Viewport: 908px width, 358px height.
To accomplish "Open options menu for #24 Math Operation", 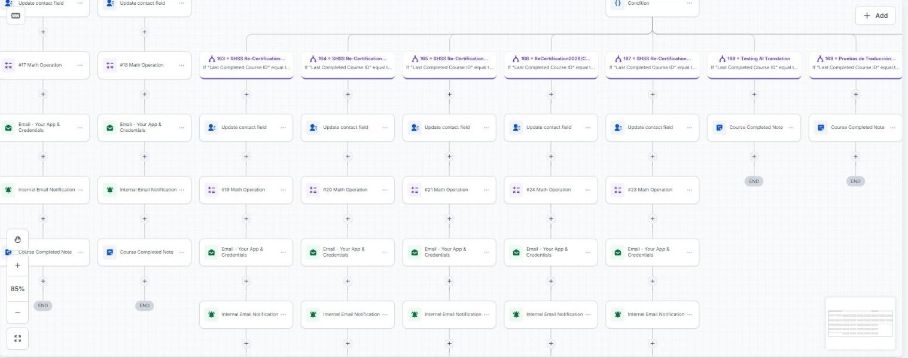I will point(587,190).
